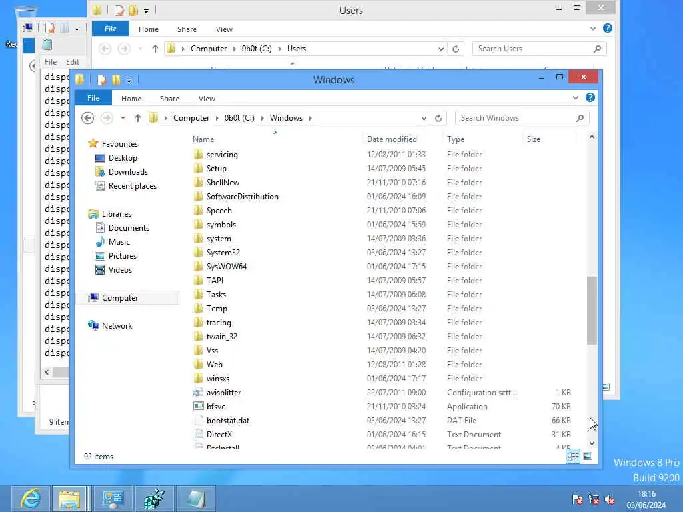Select the DirectX text document

(x=219, y=435)
